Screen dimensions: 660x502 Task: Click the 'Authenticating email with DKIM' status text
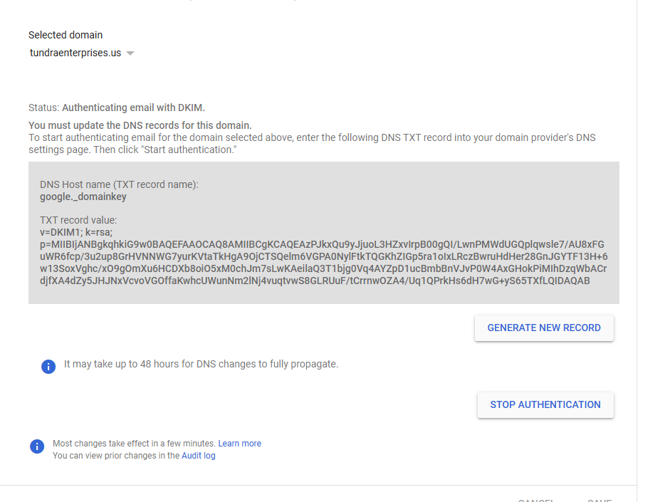[x=133, y=108]
